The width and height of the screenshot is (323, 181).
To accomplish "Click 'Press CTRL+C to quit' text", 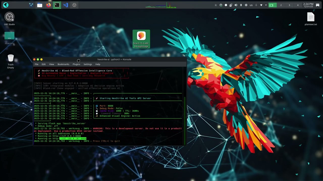I will (x=106, y=141).
